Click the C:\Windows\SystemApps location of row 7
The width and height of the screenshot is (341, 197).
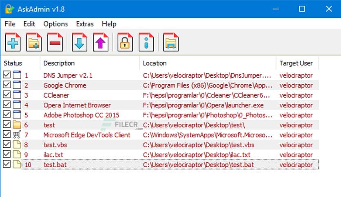point(208,135)
